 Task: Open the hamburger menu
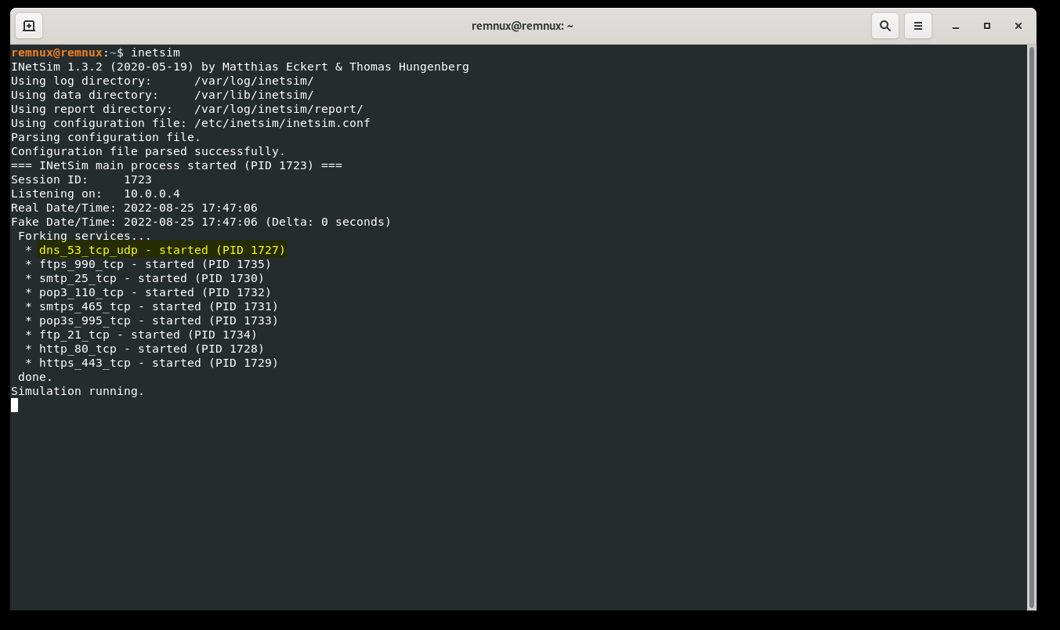click(x=917, y=25)
